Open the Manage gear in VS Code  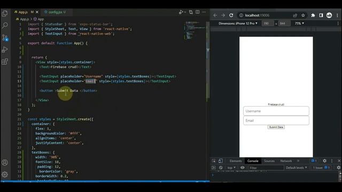[x=5, y=174]
